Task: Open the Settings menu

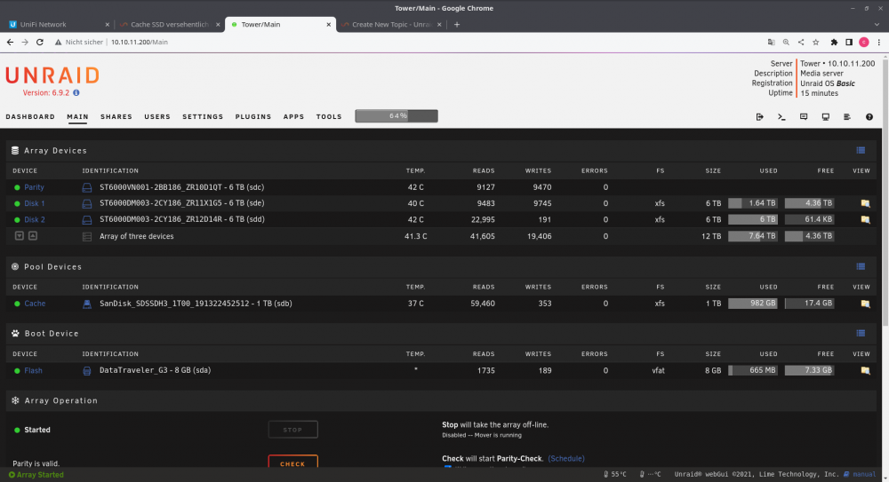Action: coord(203,116)
